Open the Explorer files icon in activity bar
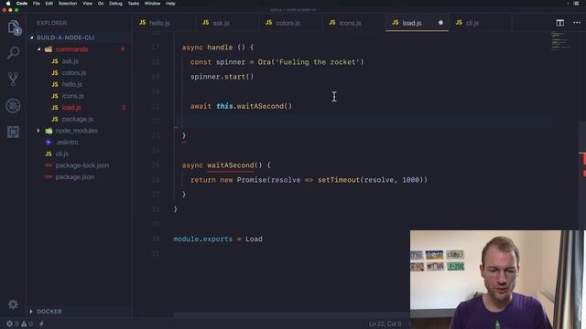Viewport: 586px width, 329px height. (x=14, y=27)
